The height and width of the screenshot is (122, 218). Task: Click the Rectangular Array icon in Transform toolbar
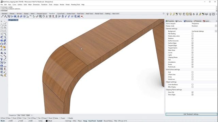pos(40,17)
